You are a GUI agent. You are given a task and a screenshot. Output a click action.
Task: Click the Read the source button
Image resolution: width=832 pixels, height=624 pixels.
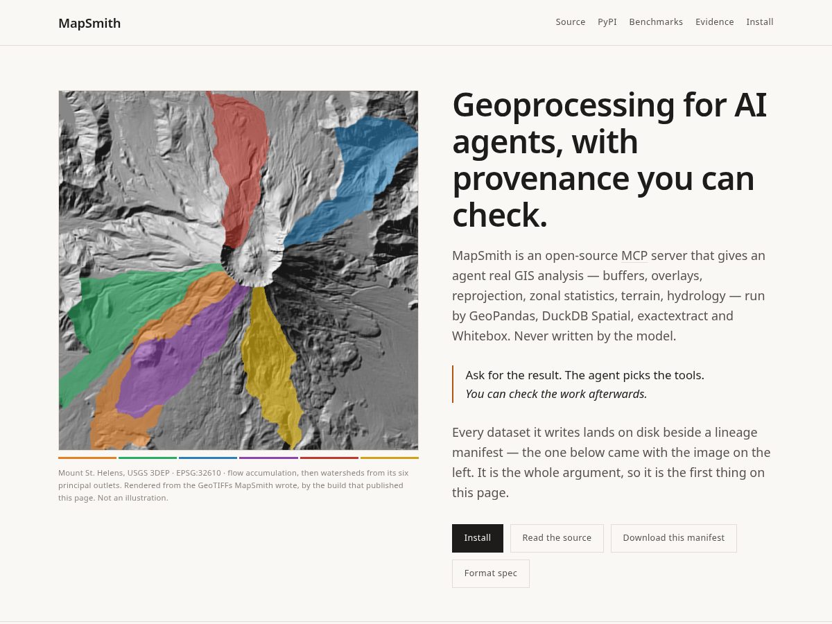(557, 538)
